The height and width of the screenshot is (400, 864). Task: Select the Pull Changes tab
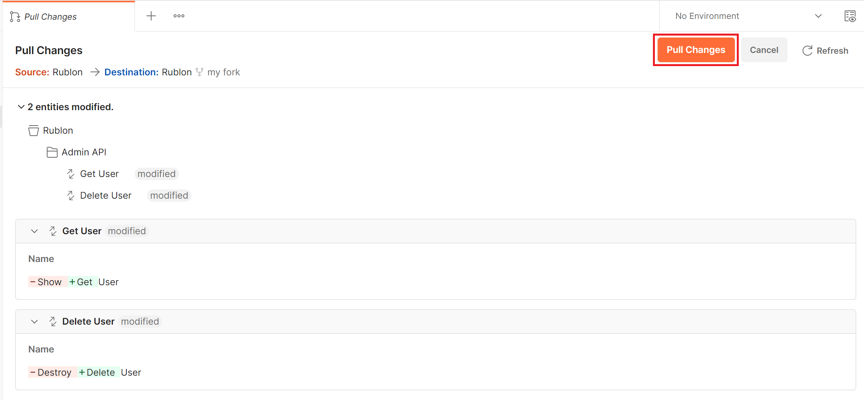click(x=50, y=17)
